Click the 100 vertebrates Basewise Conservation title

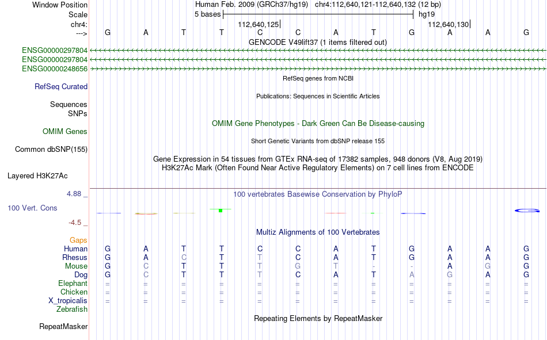pyautogui.click(x=318, y=194)
